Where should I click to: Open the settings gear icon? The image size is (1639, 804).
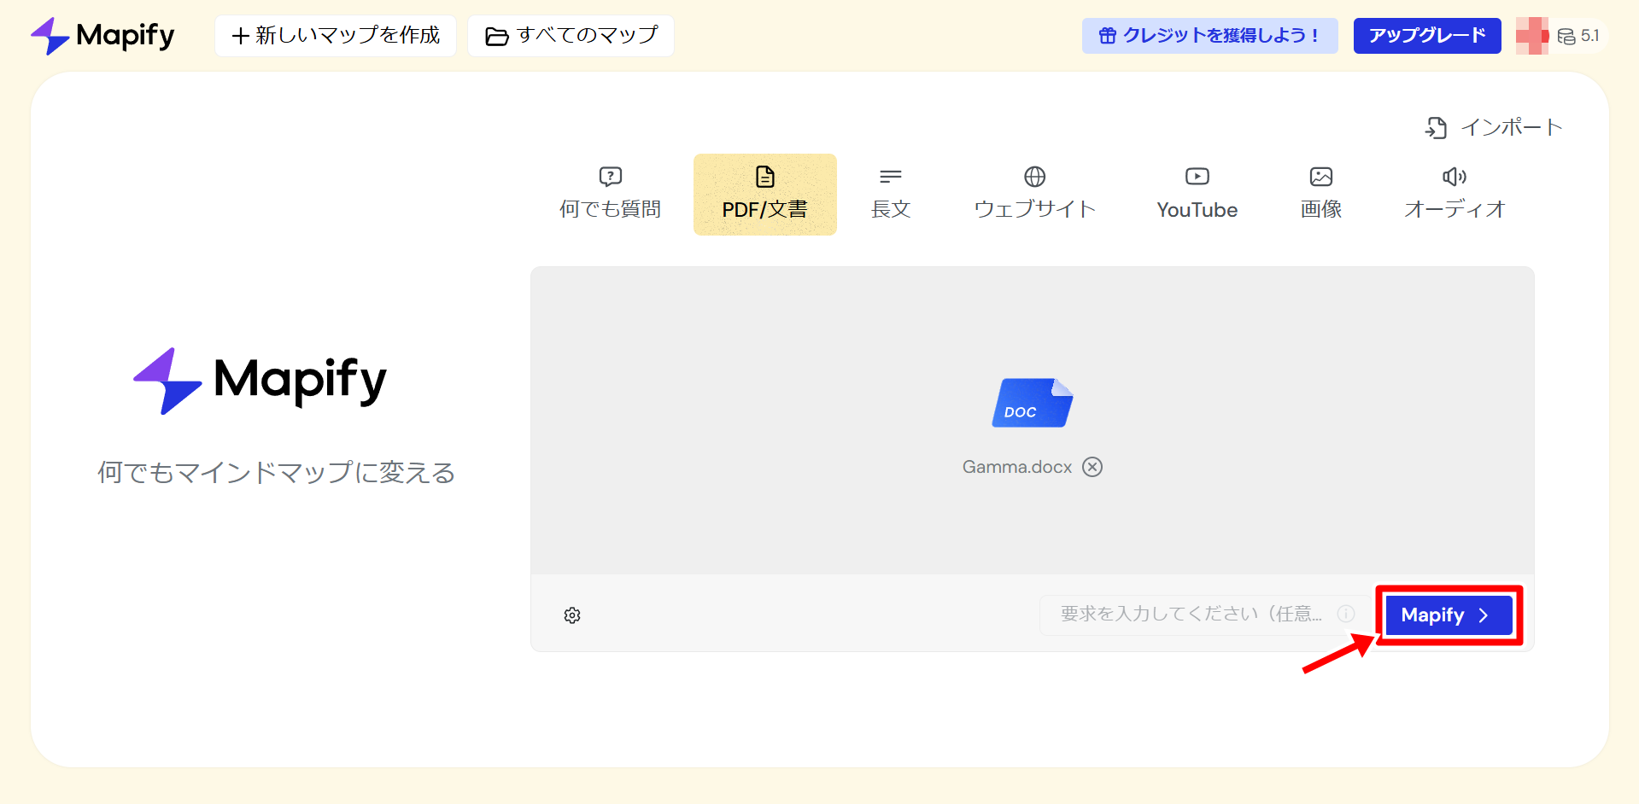572,615
